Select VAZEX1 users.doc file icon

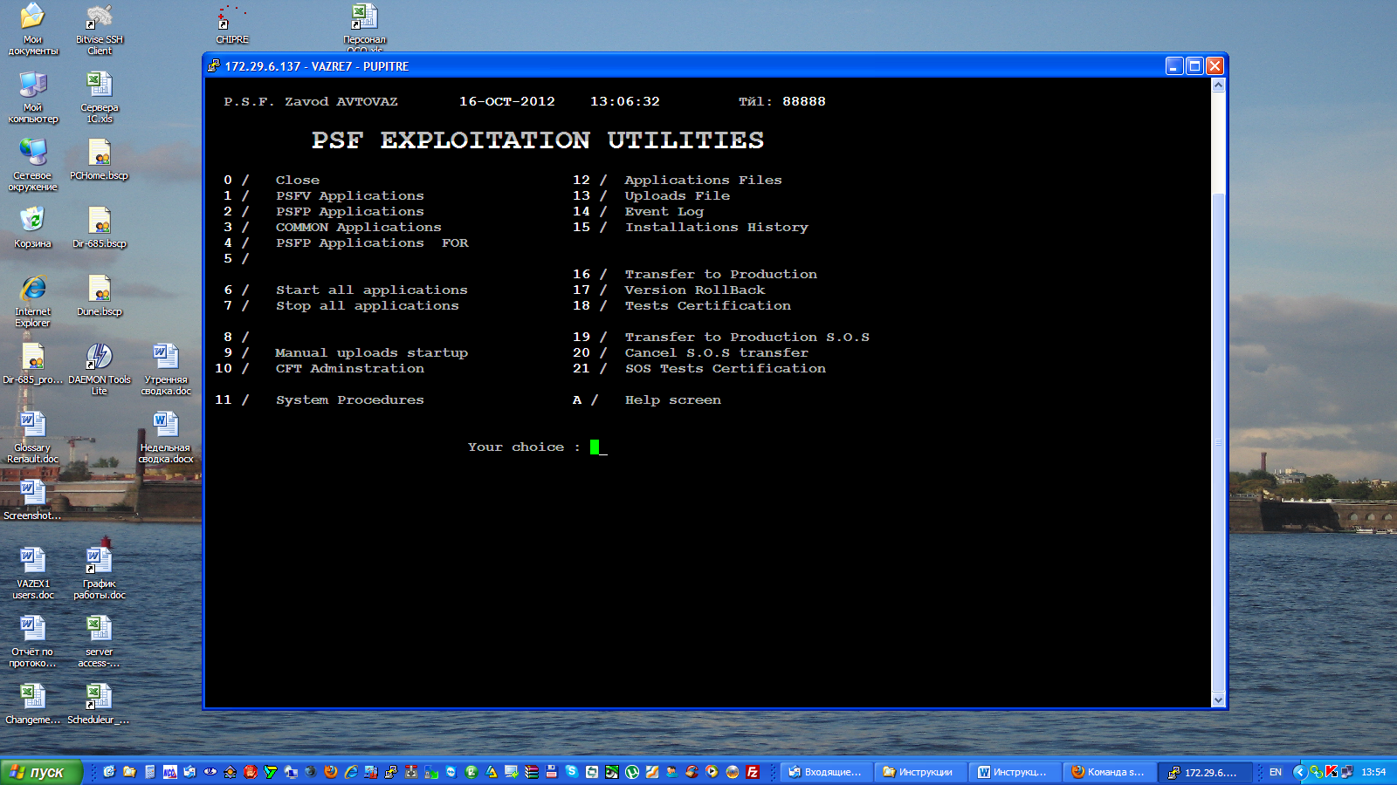[32, 572]
